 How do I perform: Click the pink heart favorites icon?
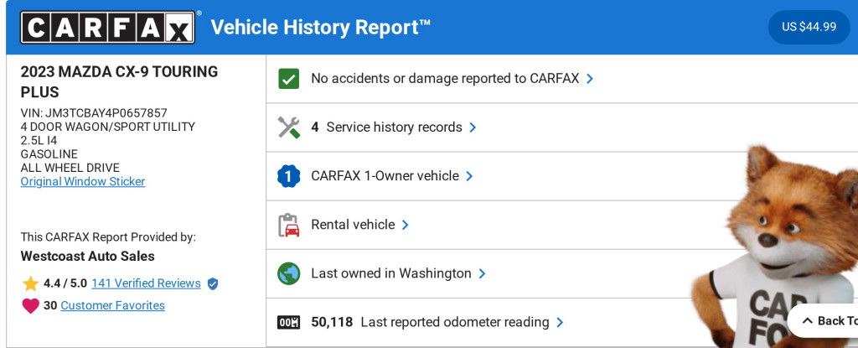tap(31, 306)
